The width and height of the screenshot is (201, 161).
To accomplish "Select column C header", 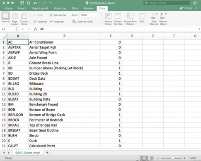I will (111, 36).
